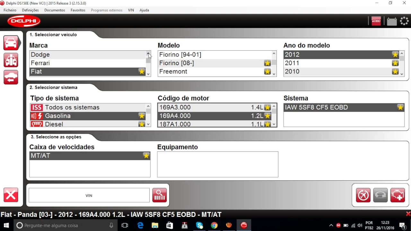411x231 pixels.
Task: Toggle favorite star for Fiorino [08-]
Action: [x=267, y=63]
